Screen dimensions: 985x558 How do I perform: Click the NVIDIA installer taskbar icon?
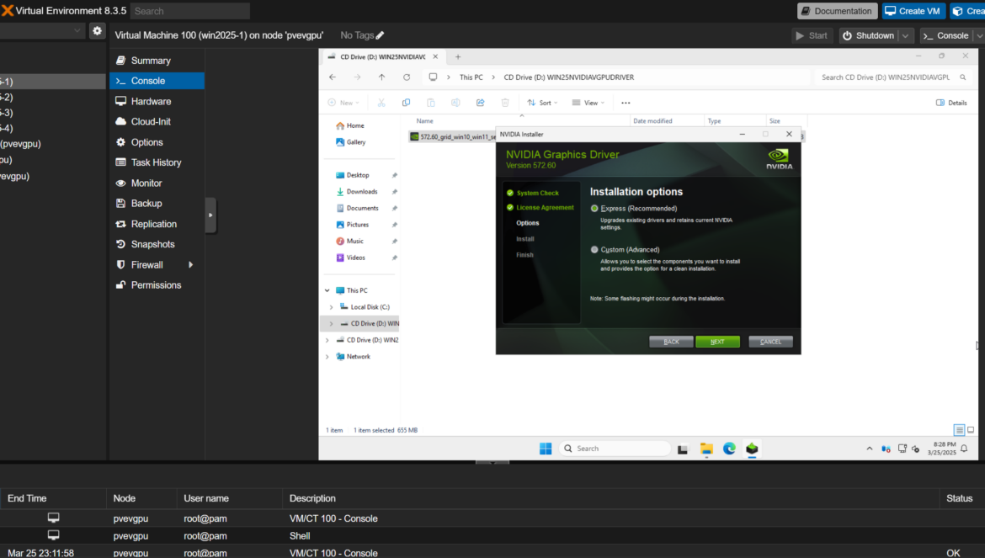click(752, 449)
